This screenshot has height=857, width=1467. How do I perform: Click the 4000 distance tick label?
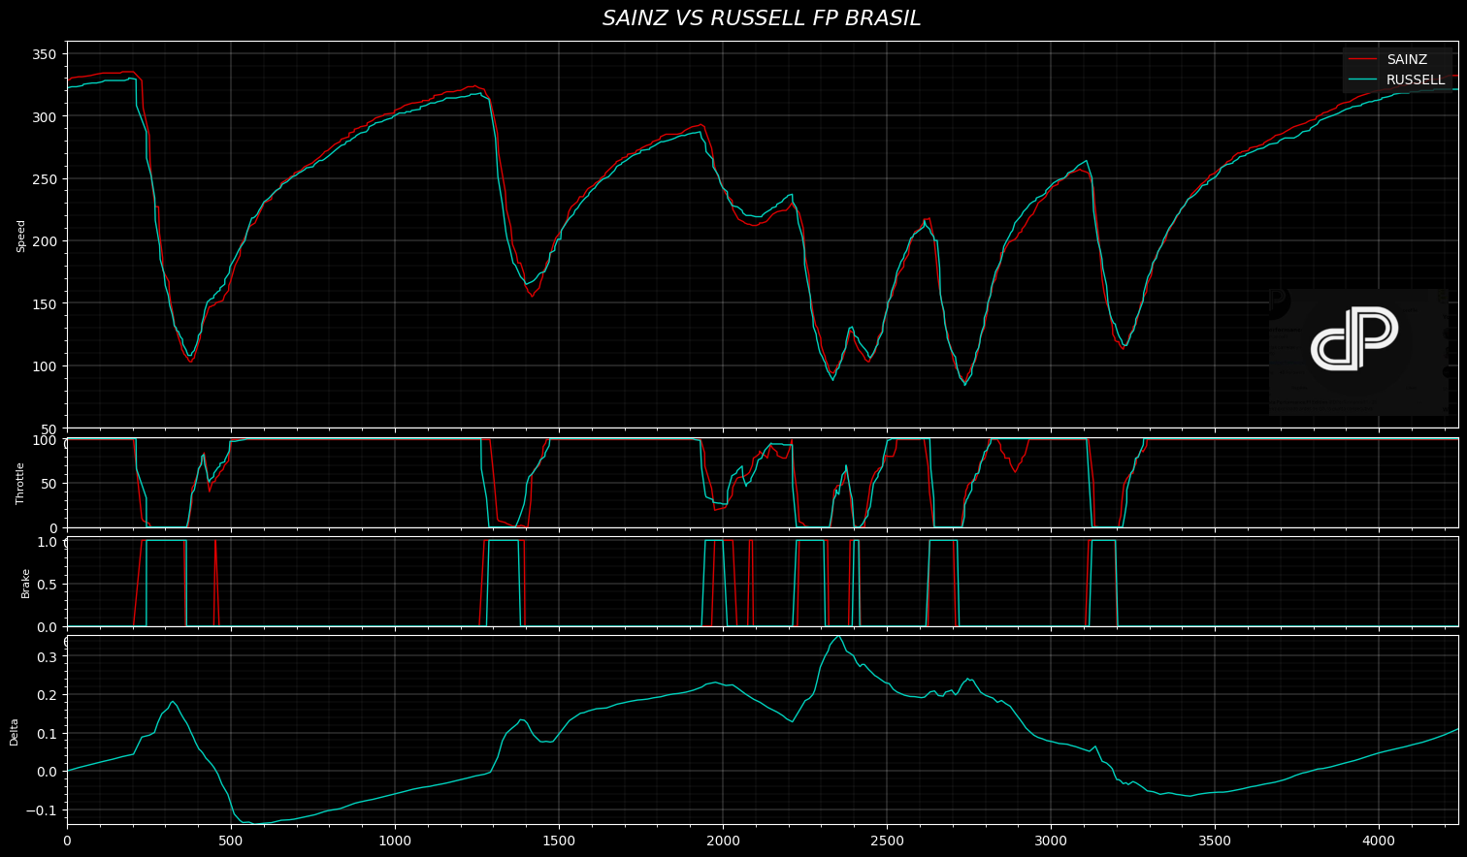1379,840
